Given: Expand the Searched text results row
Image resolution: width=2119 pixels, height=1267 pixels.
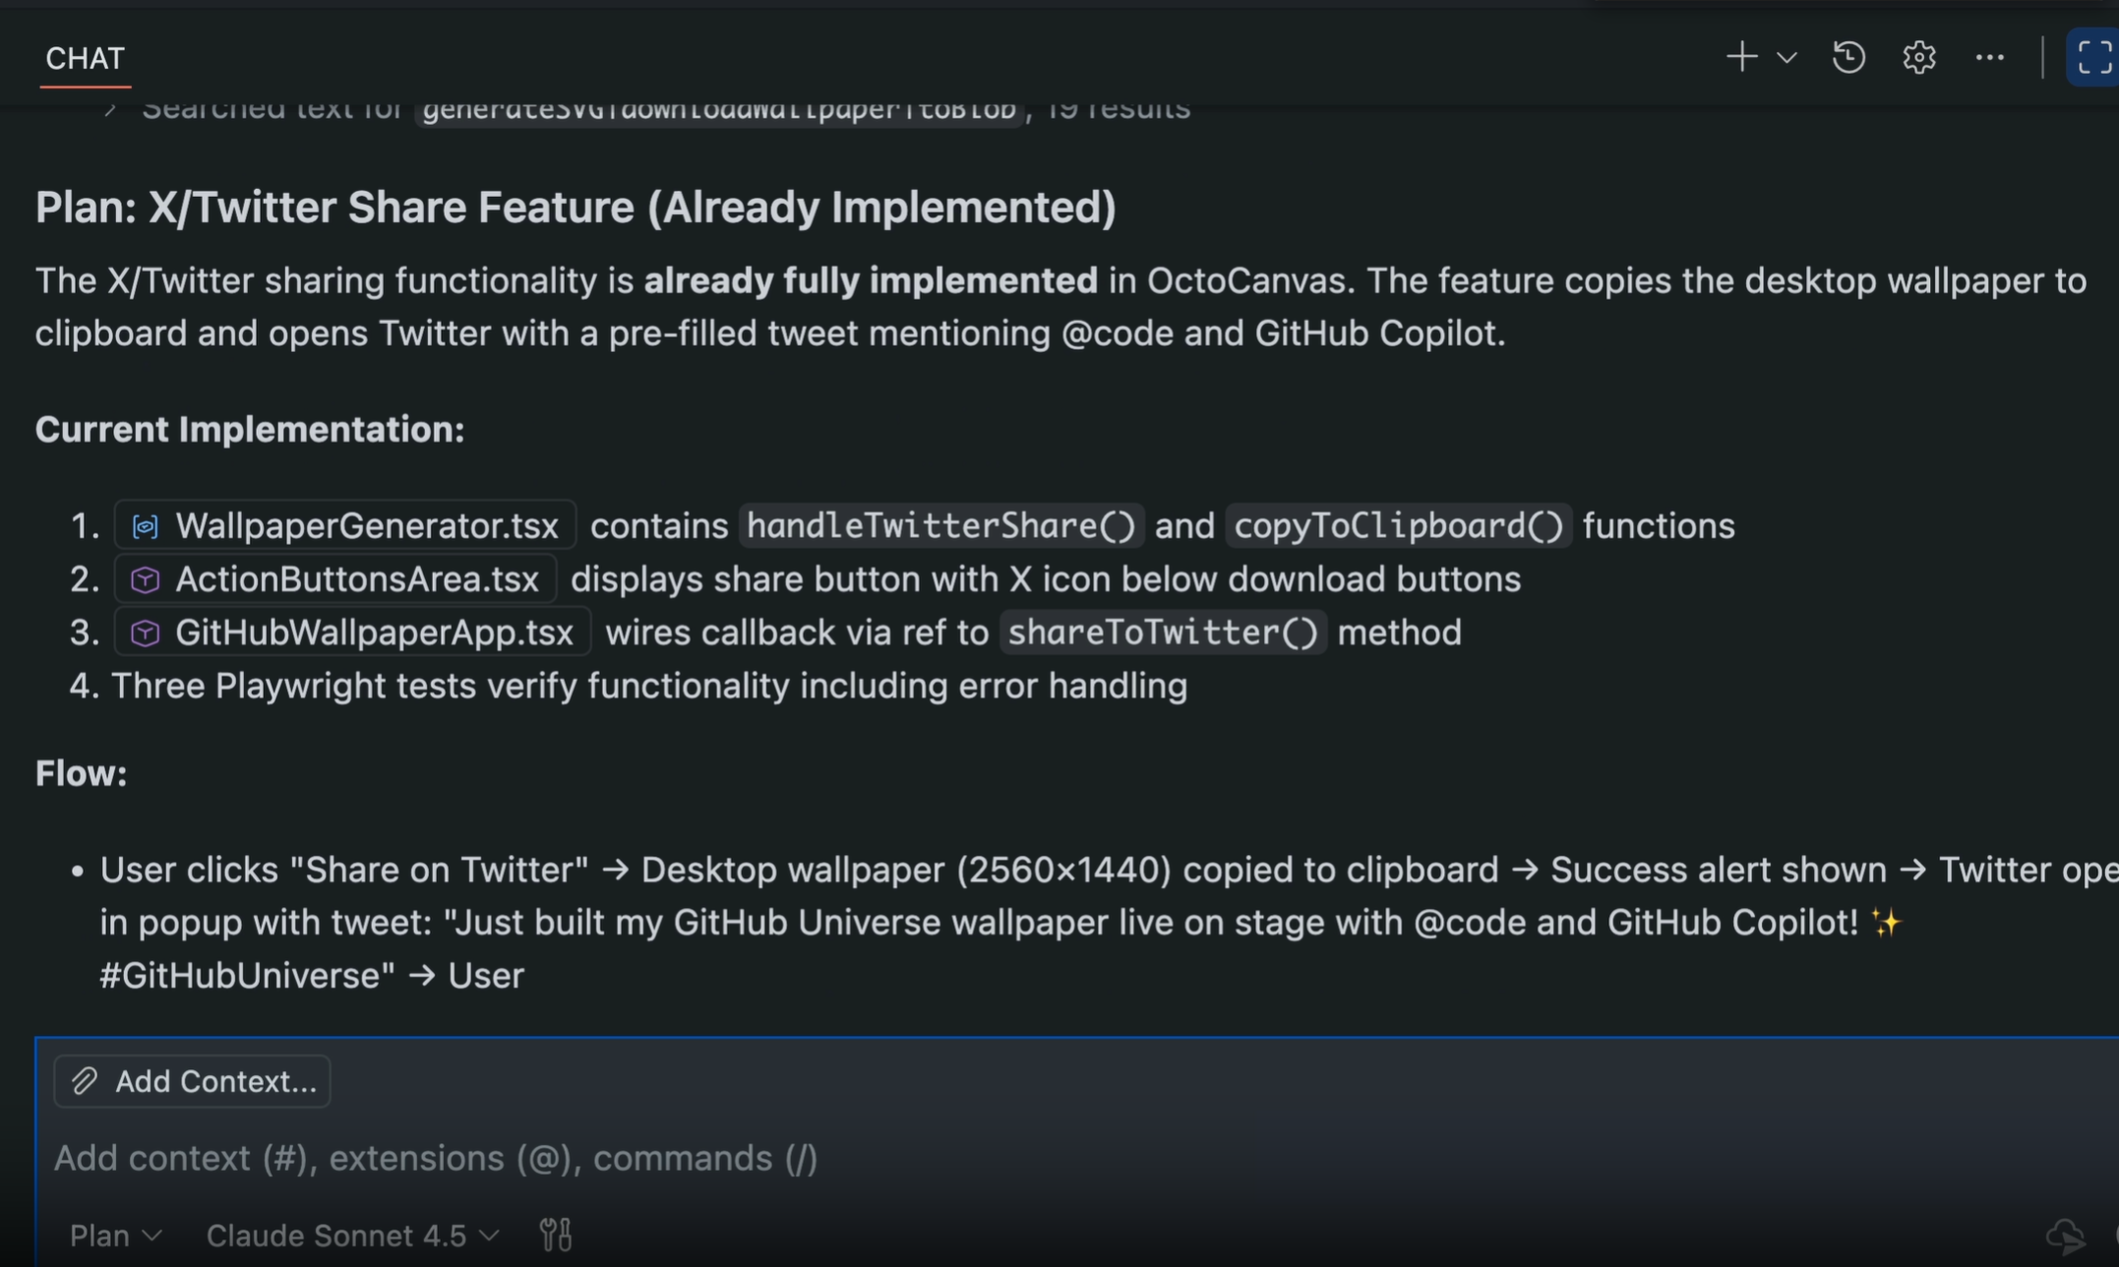Looking at the screenshot, I should [110, 108].
